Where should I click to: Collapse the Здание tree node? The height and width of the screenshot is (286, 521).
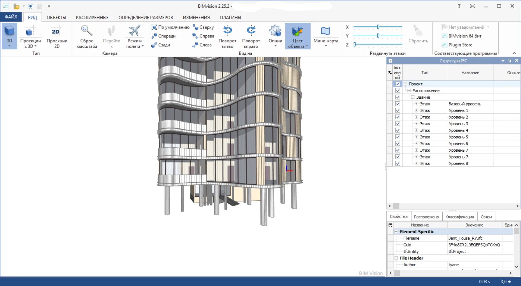(413, 97)
